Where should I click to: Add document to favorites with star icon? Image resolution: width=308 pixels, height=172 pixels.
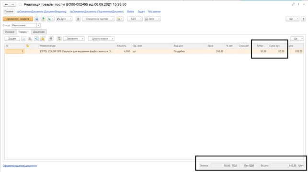(x=20, y=4)
